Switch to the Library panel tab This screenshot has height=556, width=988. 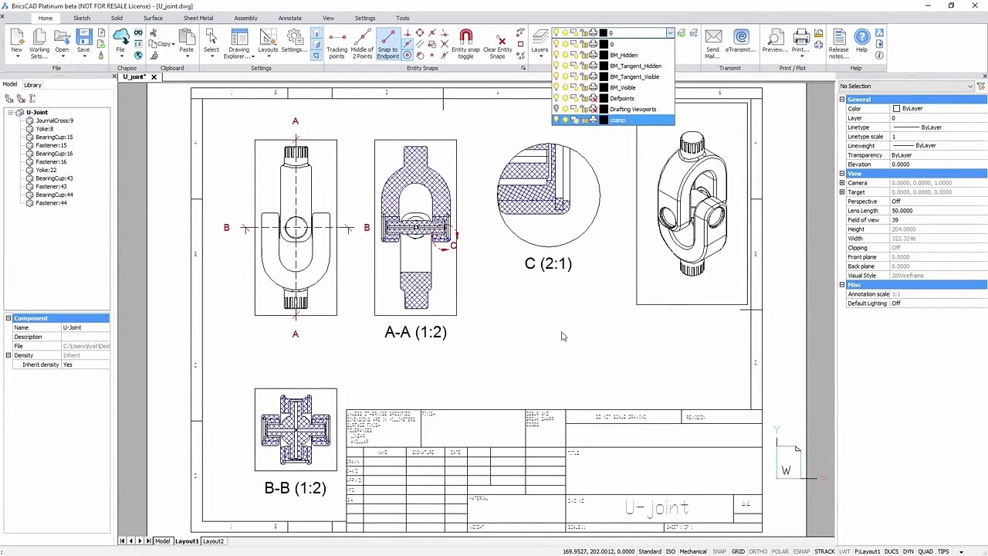coord(32,85)
